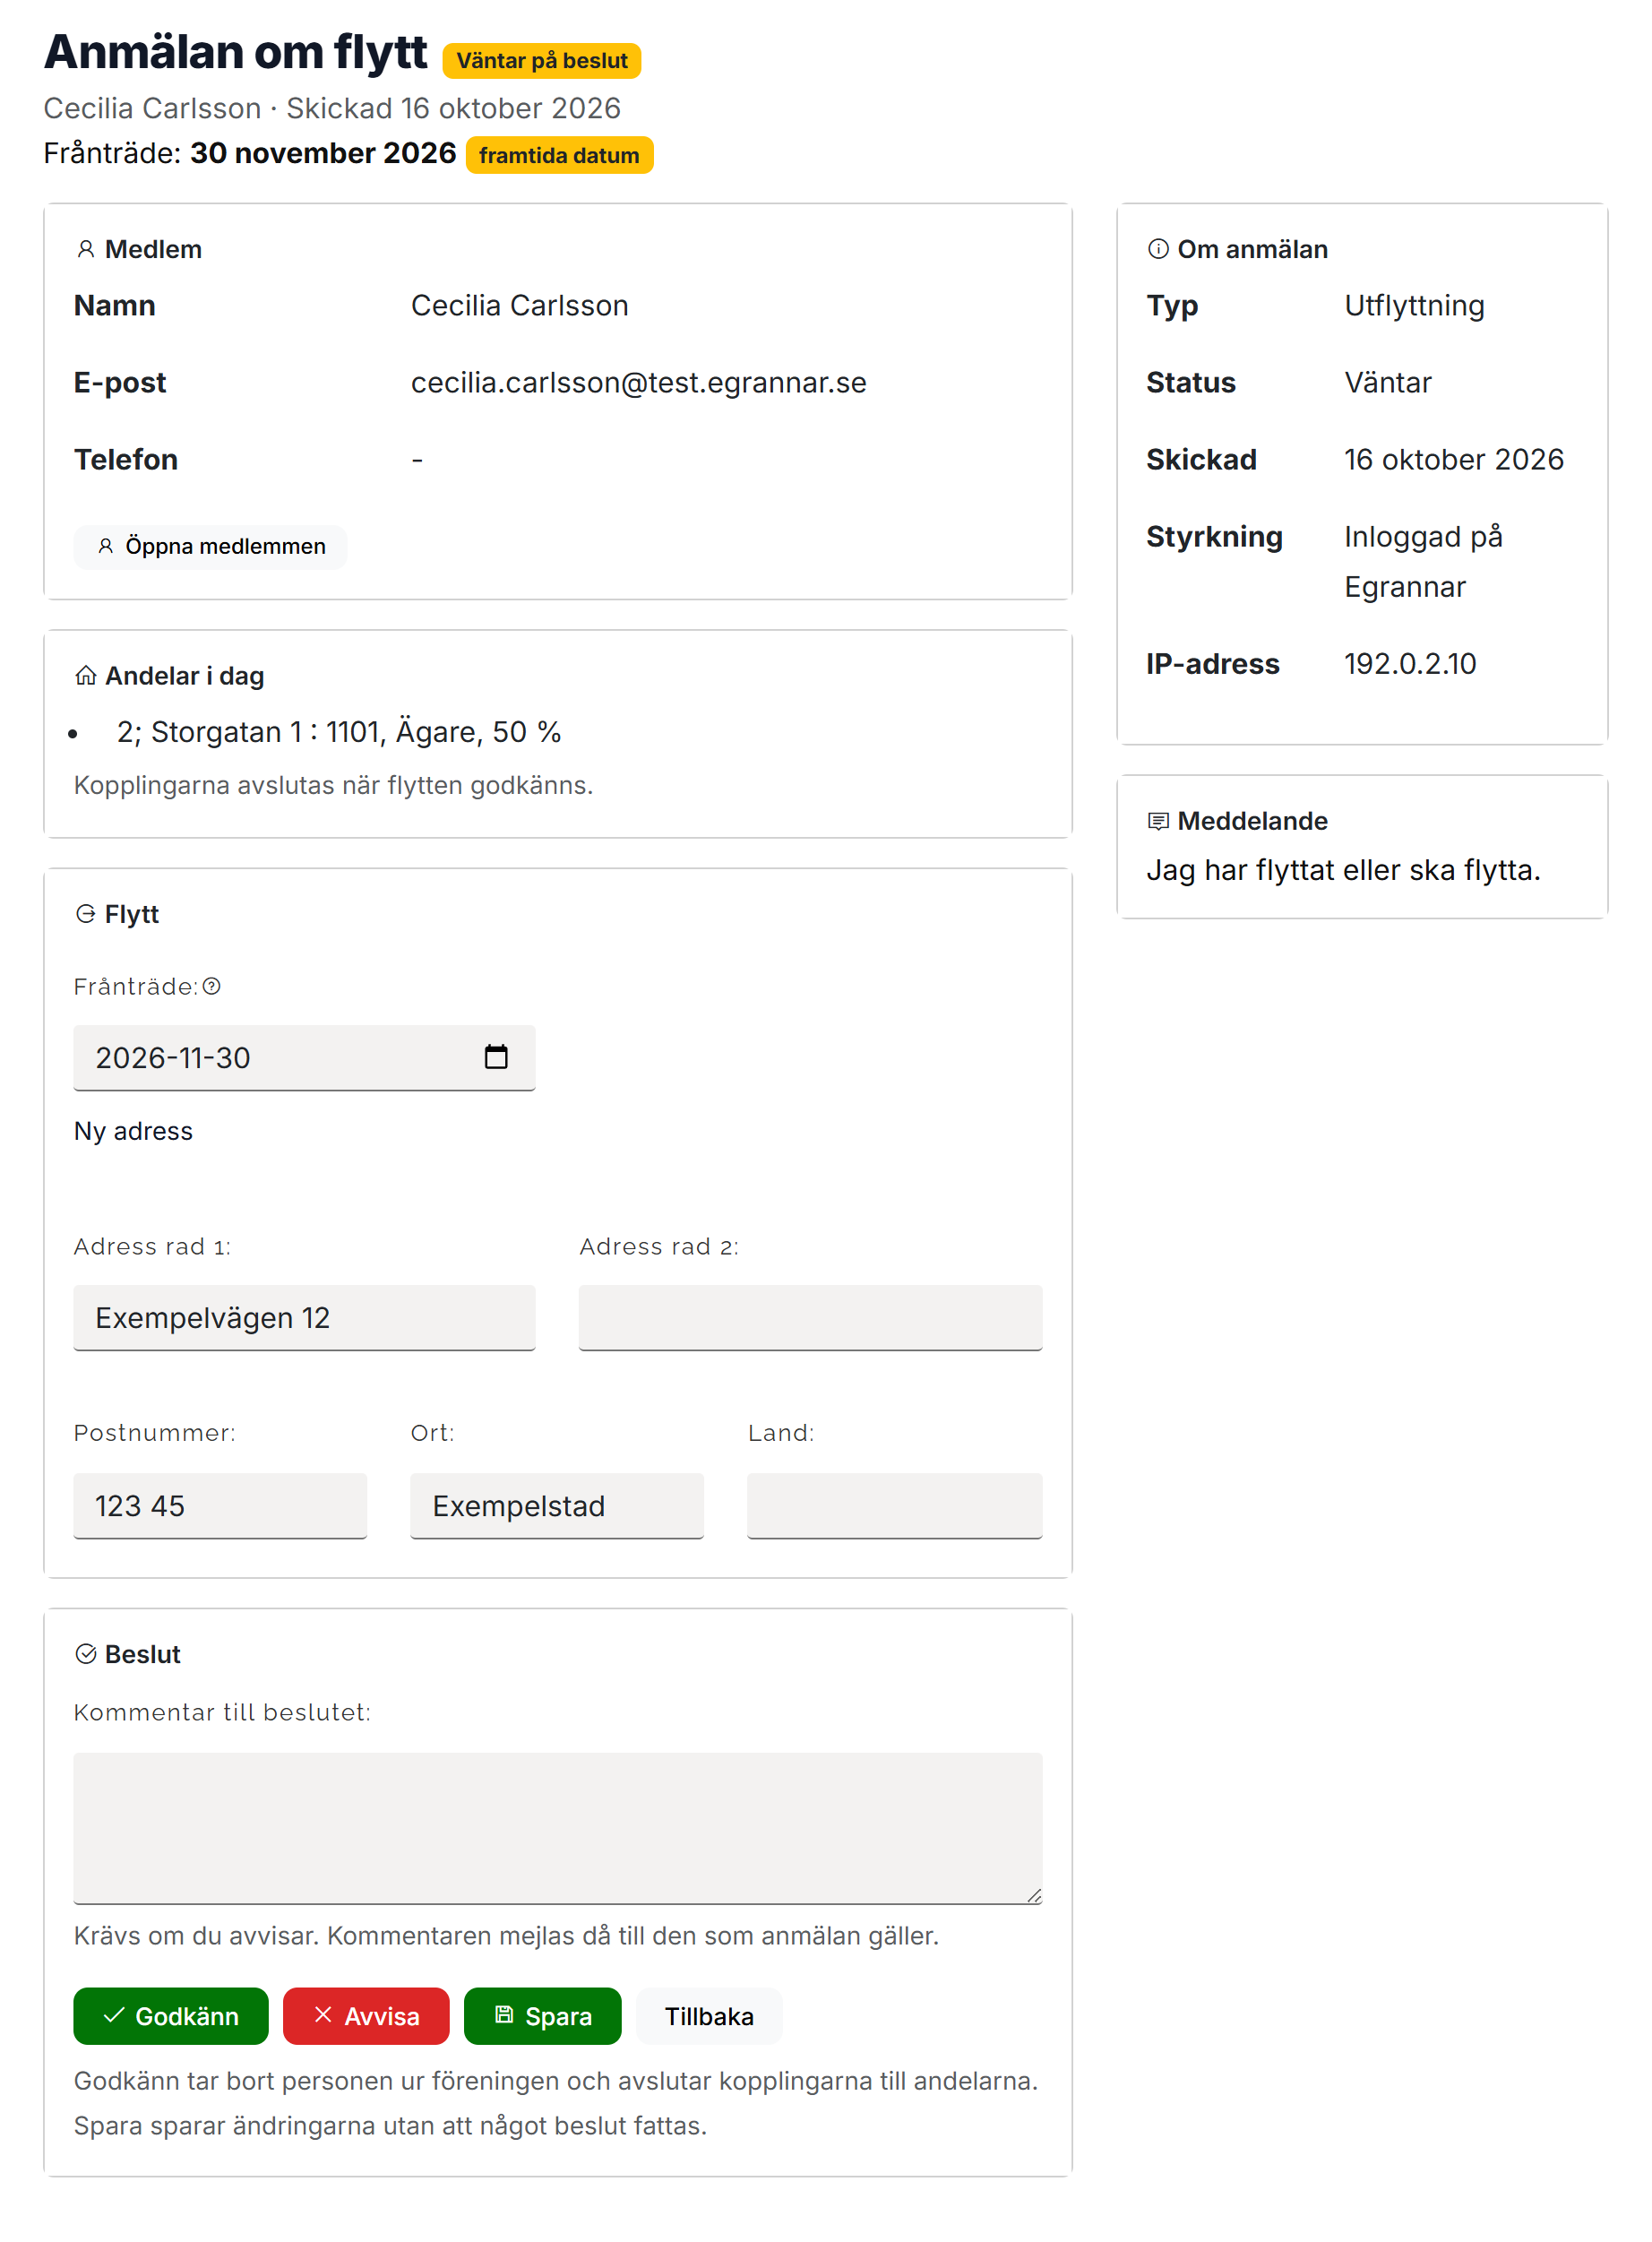Click the share entry 2; Storgatan 1 : 1101
This screenshot has height=2242, width=1652.
click(339, 732)
